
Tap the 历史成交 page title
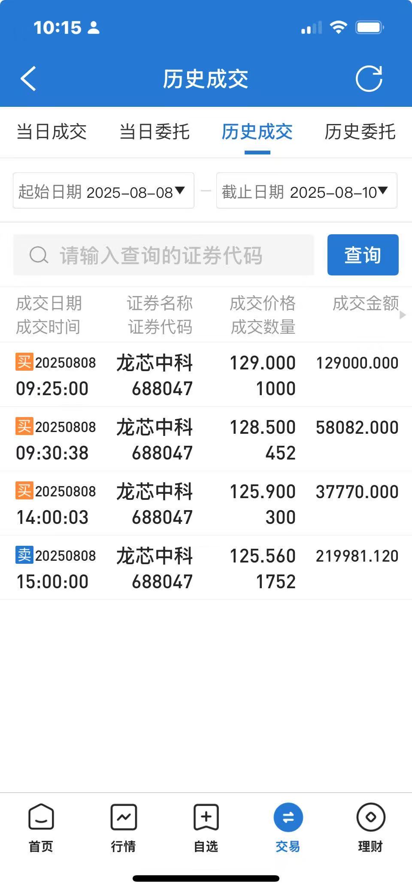206,79
